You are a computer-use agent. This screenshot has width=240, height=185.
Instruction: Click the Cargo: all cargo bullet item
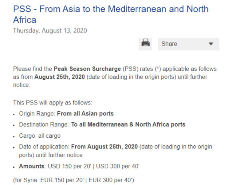pyautogui.click(x=40, y=136)
